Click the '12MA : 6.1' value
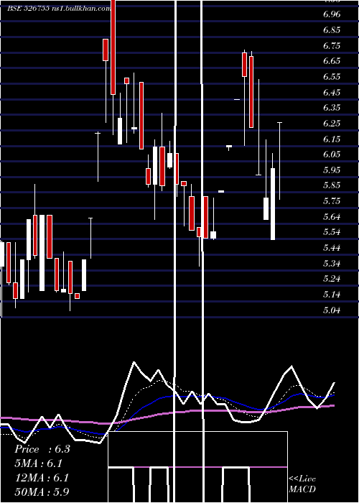Viewport: 359px width, 503px height. pos(42,478)
